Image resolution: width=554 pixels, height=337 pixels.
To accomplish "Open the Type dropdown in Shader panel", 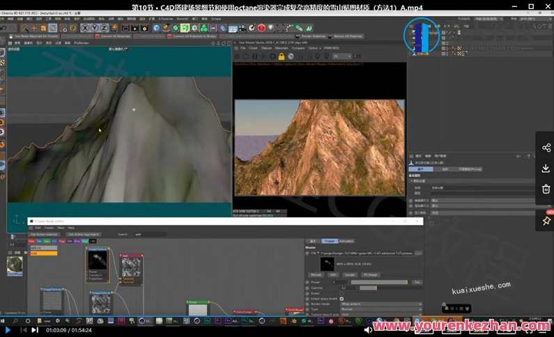I will point(380,310).
